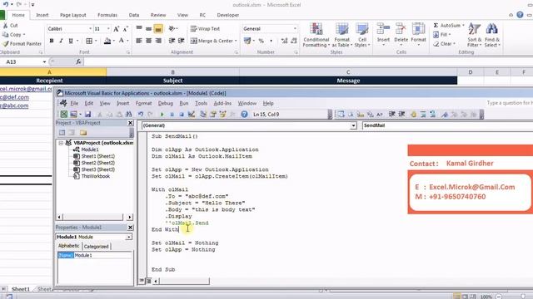The height and width of the screenshot is (299, 533).
Task: Click Toggle Folders icon in Project panel
Action: point(83,133)
